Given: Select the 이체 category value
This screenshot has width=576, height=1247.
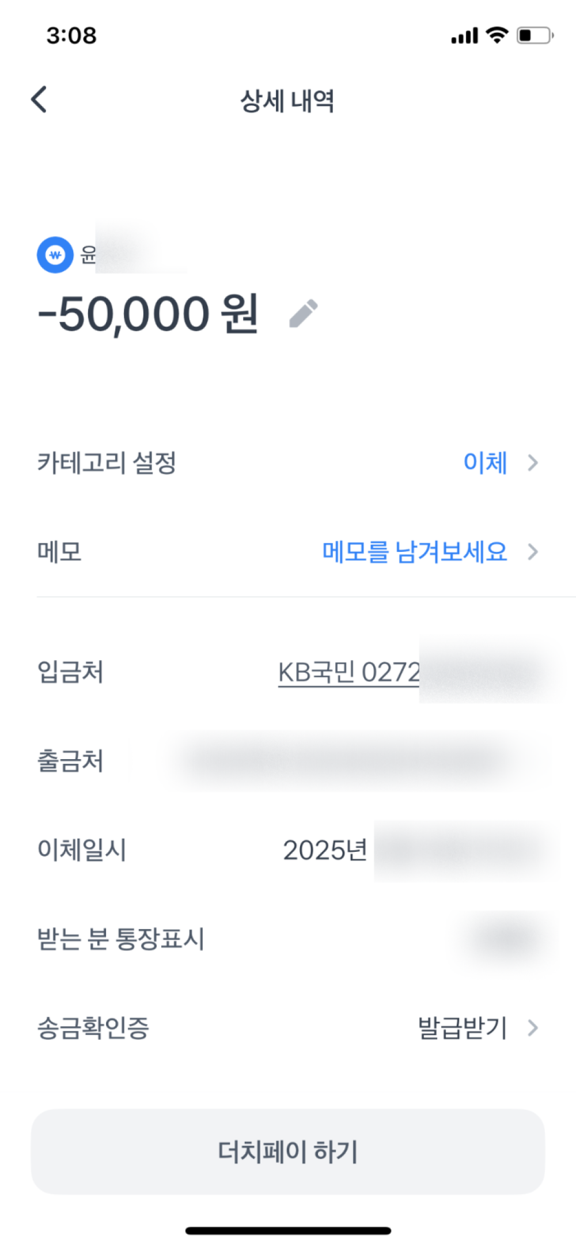Looking at the screenshot, I should [x=485, y=463].
